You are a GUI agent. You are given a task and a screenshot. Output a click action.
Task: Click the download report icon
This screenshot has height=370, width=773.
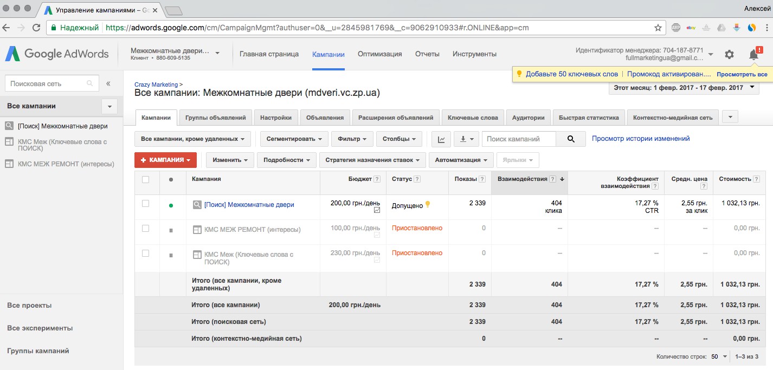[466, 139]
